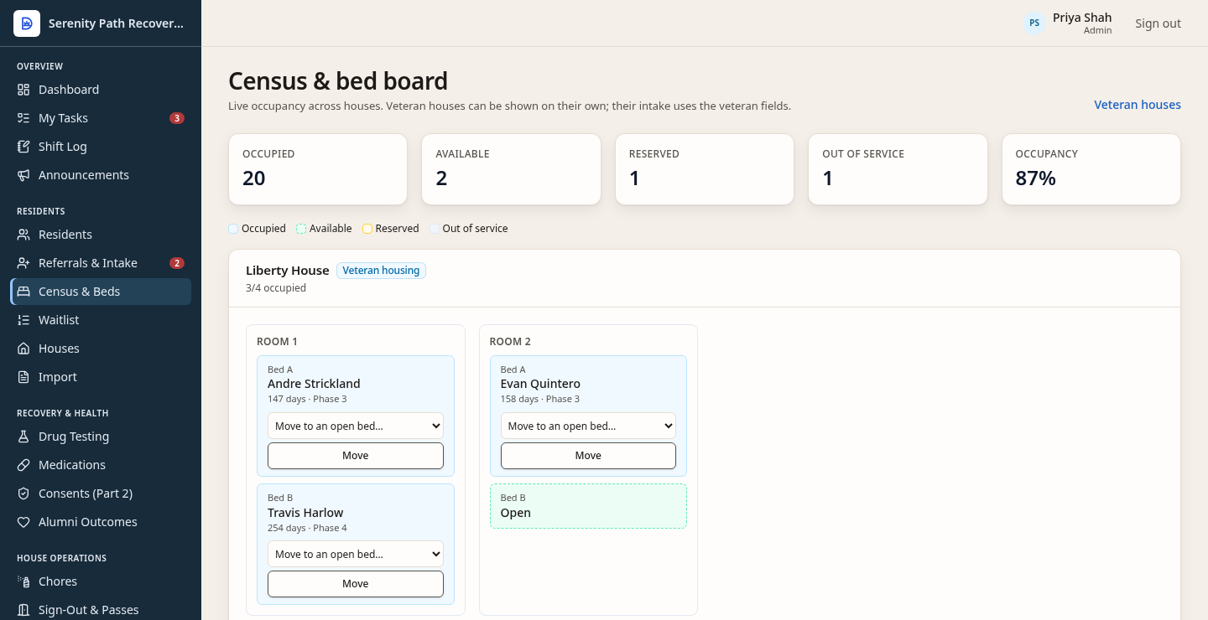The width and height of the screenshot is (1208, 620).
Task: Click Move button for Evan Quintero
Action: [x=588, y=456]
